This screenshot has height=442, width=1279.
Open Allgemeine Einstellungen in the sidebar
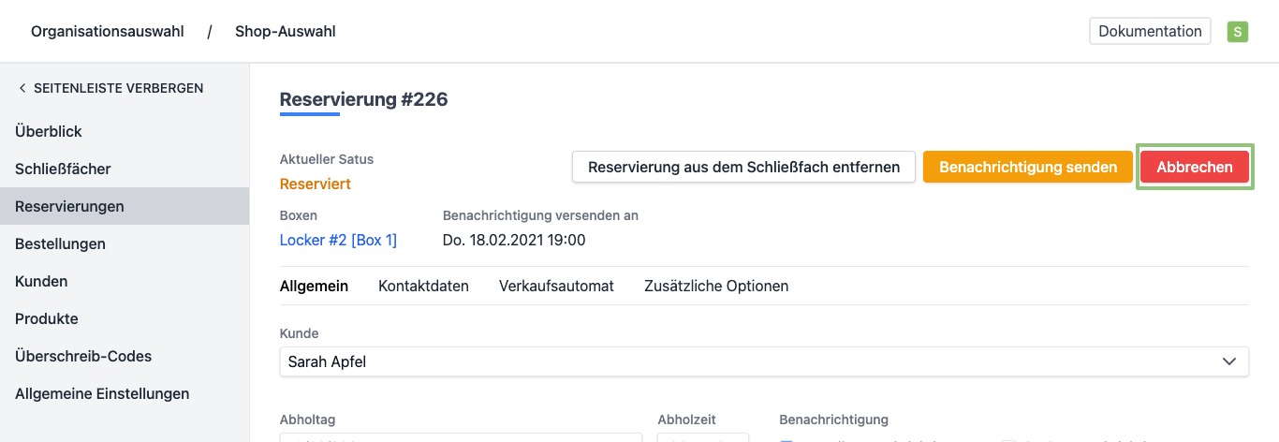pyautogui.click(x=102, y=393)
